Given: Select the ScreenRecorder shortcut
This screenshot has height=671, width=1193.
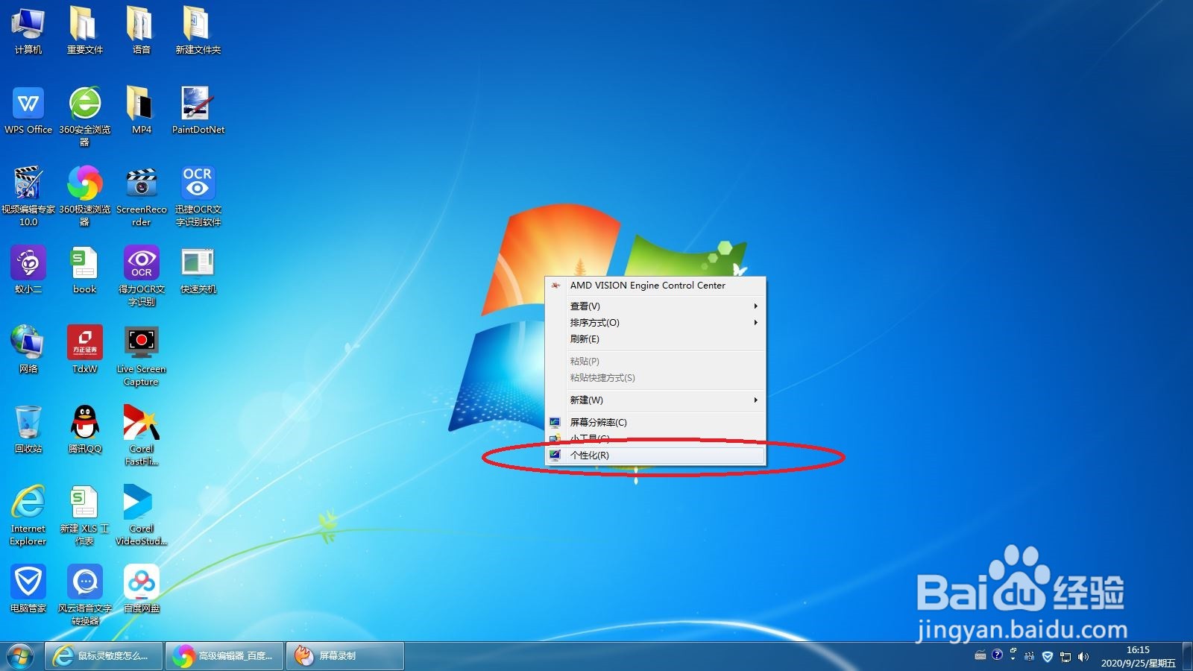Looking at the screenshot, I should tap(141, 196).
